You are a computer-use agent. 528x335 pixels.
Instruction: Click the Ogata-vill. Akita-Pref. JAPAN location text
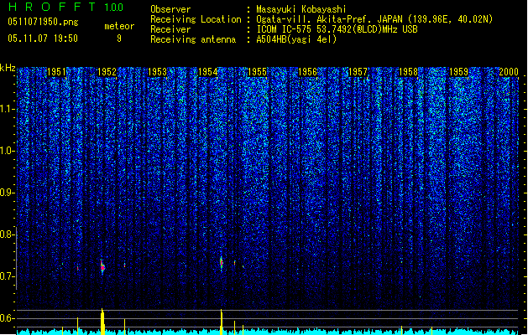[374, 19]
